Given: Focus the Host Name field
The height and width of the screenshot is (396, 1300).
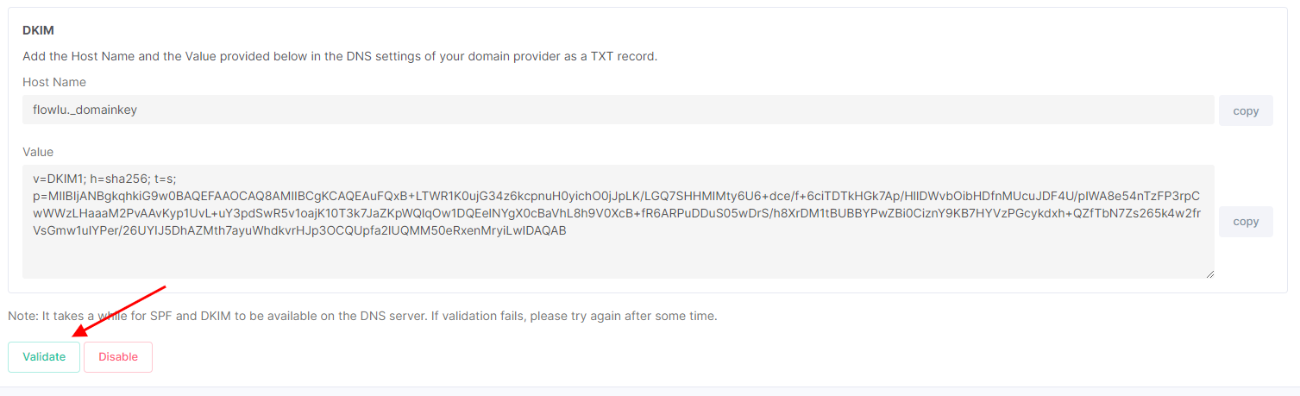Looking at the screenshot, I should [x=619, y=110].
